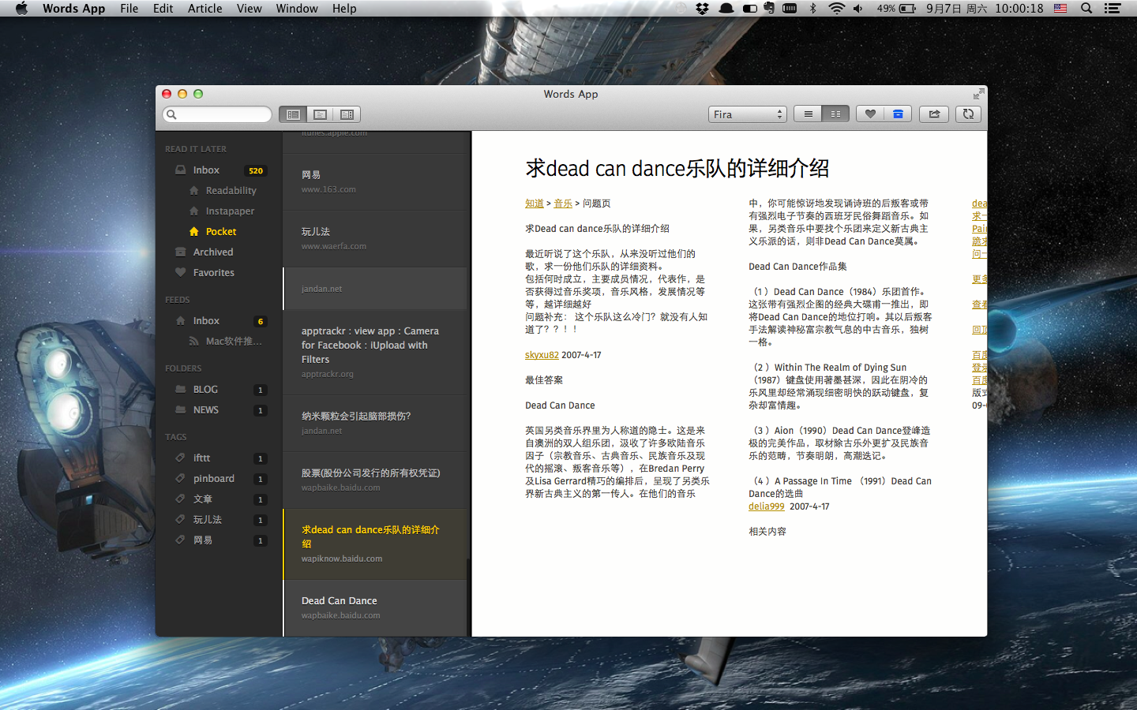Image resolution: width=1137 pixels, height=710 pixels.
Task: Click the Favorites heart icon in sidebar
Action: click(x=181, y=273)
